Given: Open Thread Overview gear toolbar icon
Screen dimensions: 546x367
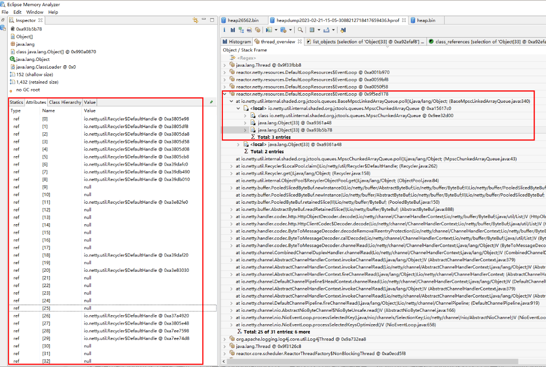Looking at the screenshot, I should tap(258, 30).
